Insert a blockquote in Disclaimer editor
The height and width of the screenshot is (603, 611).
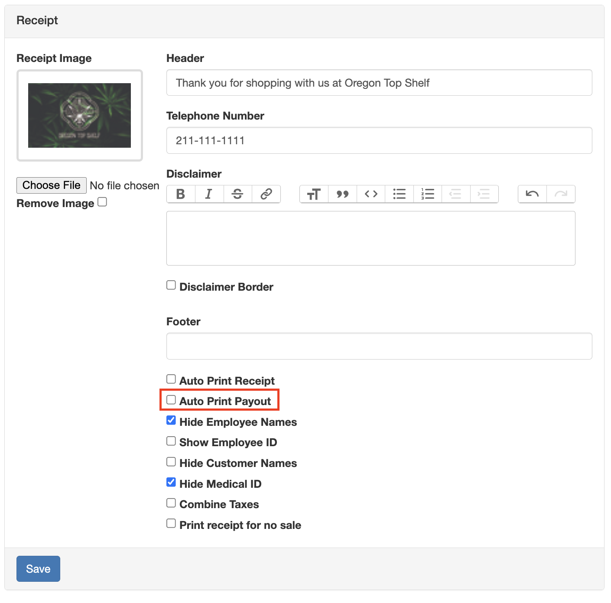(x=342, y=194)
